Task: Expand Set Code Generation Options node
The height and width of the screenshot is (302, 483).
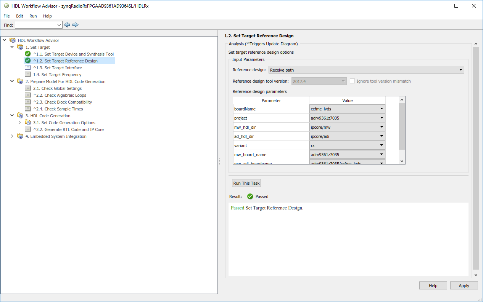Action: (x=20, y=123)
